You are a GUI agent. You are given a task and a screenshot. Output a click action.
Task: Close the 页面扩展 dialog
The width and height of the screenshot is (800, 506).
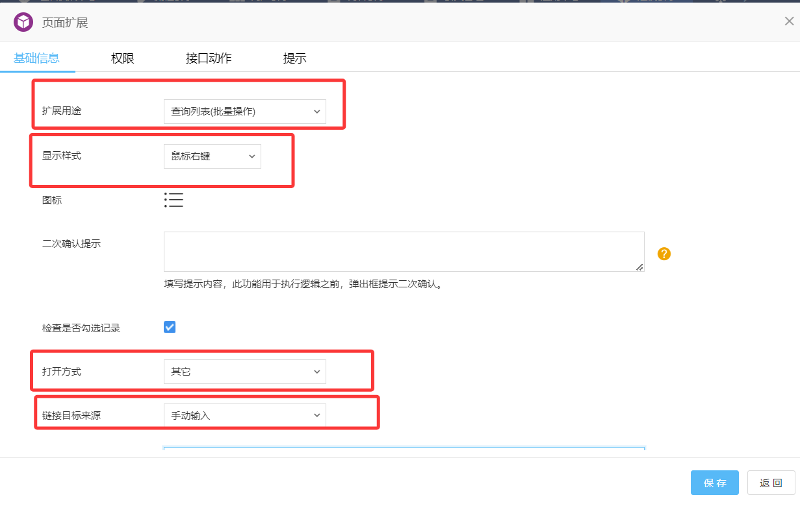tap(789, 21)
